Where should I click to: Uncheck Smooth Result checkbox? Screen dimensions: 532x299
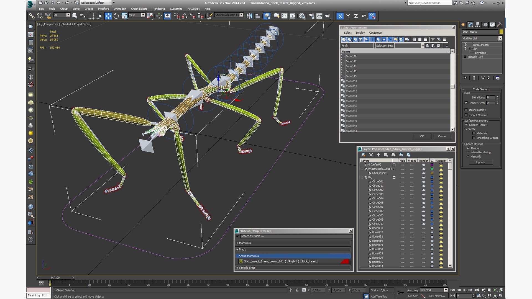466,125
